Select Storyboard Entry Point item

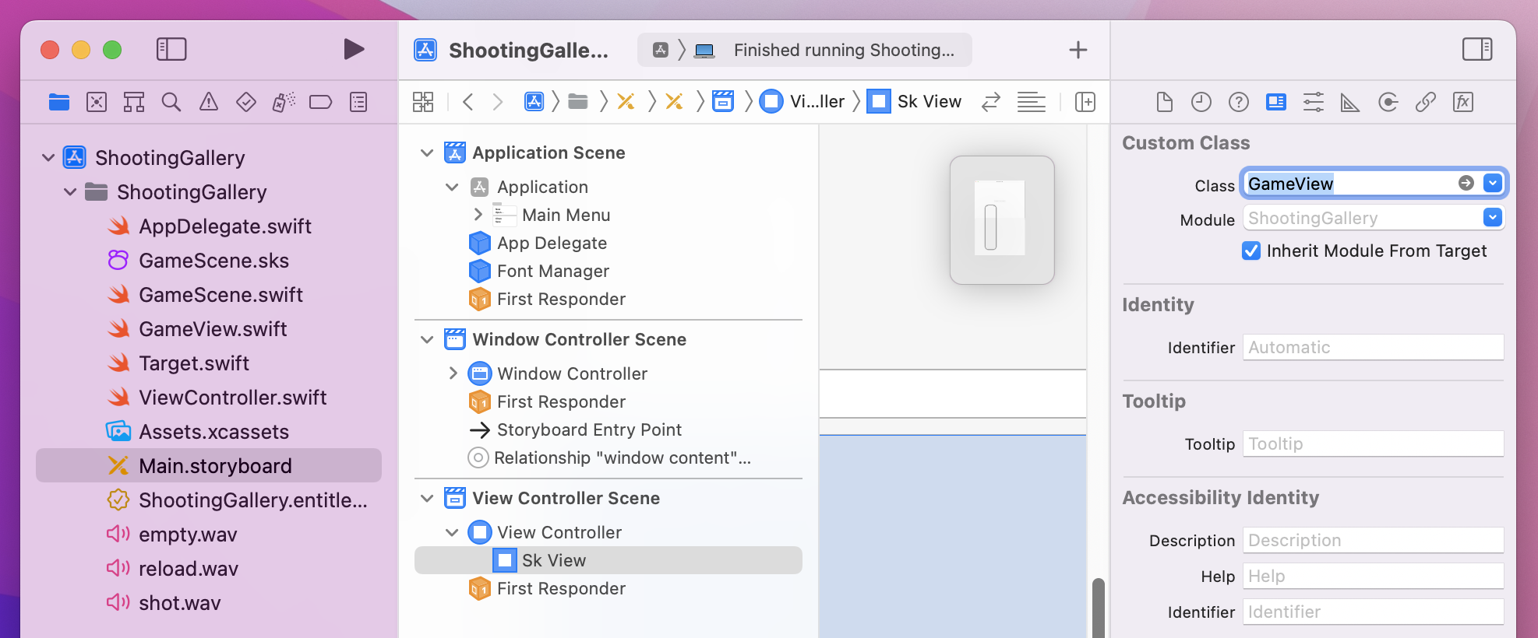click(575, 429)
